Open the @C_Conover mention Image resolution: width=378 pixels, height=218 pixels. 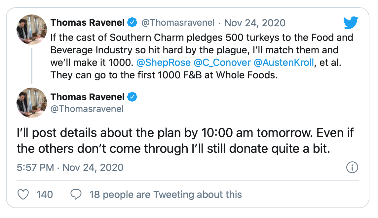(222, 63)
